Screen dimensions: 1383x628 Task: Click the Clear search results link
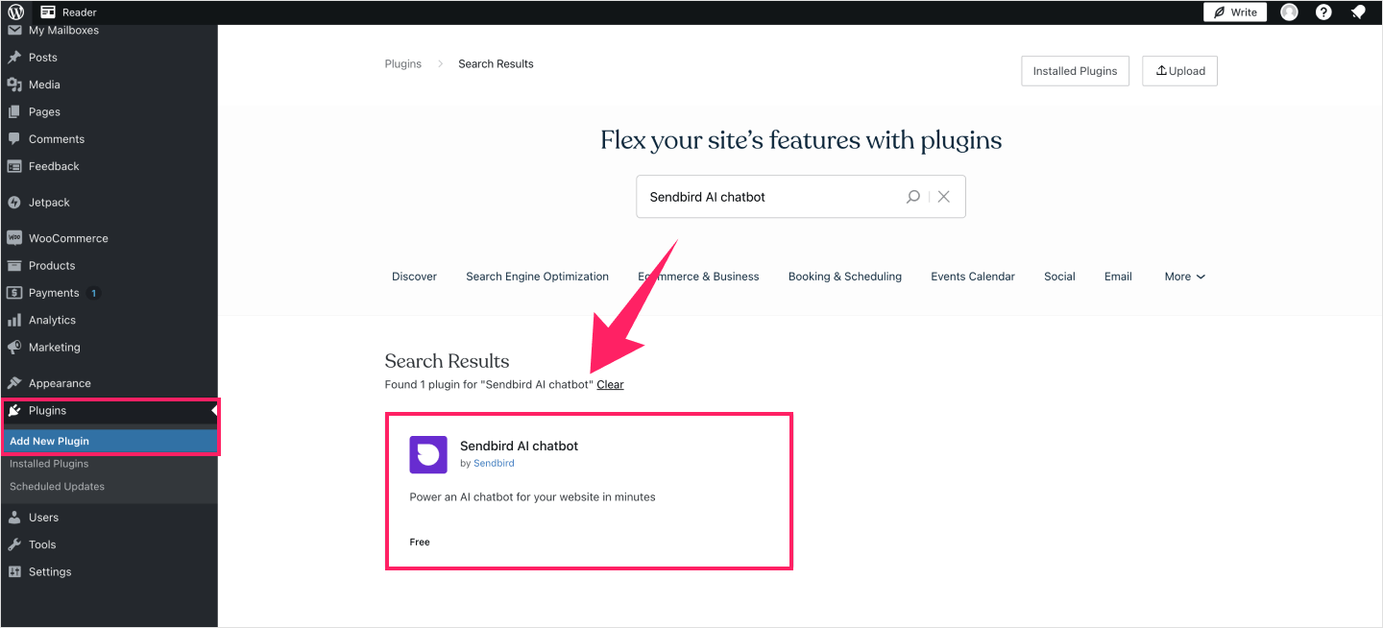pos(610,384)
